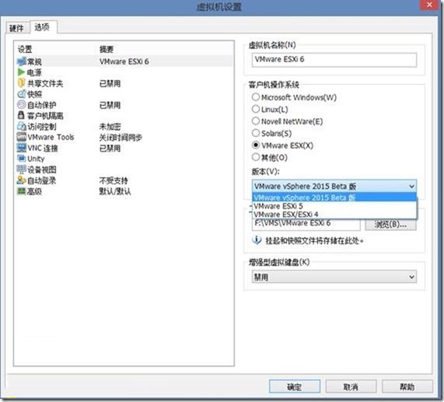The width and height of the screenshot is (444, 402).
Task: Click the 高级 advanced settings icon
Action: coord(22,191)
